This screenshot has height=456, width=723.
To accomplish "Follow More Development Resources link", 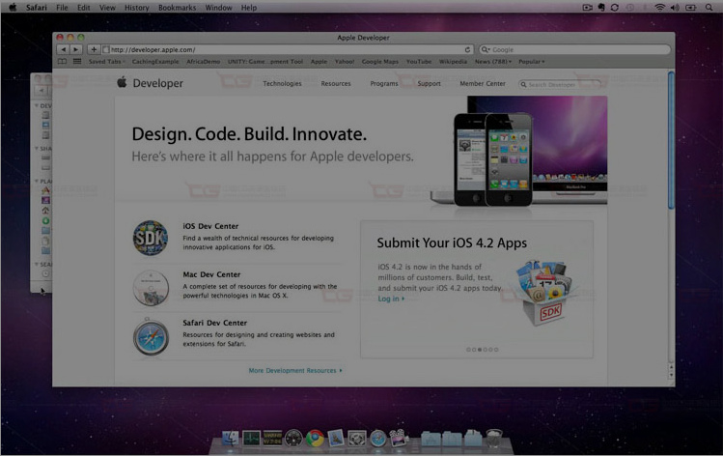I will (x=295, y=370).
